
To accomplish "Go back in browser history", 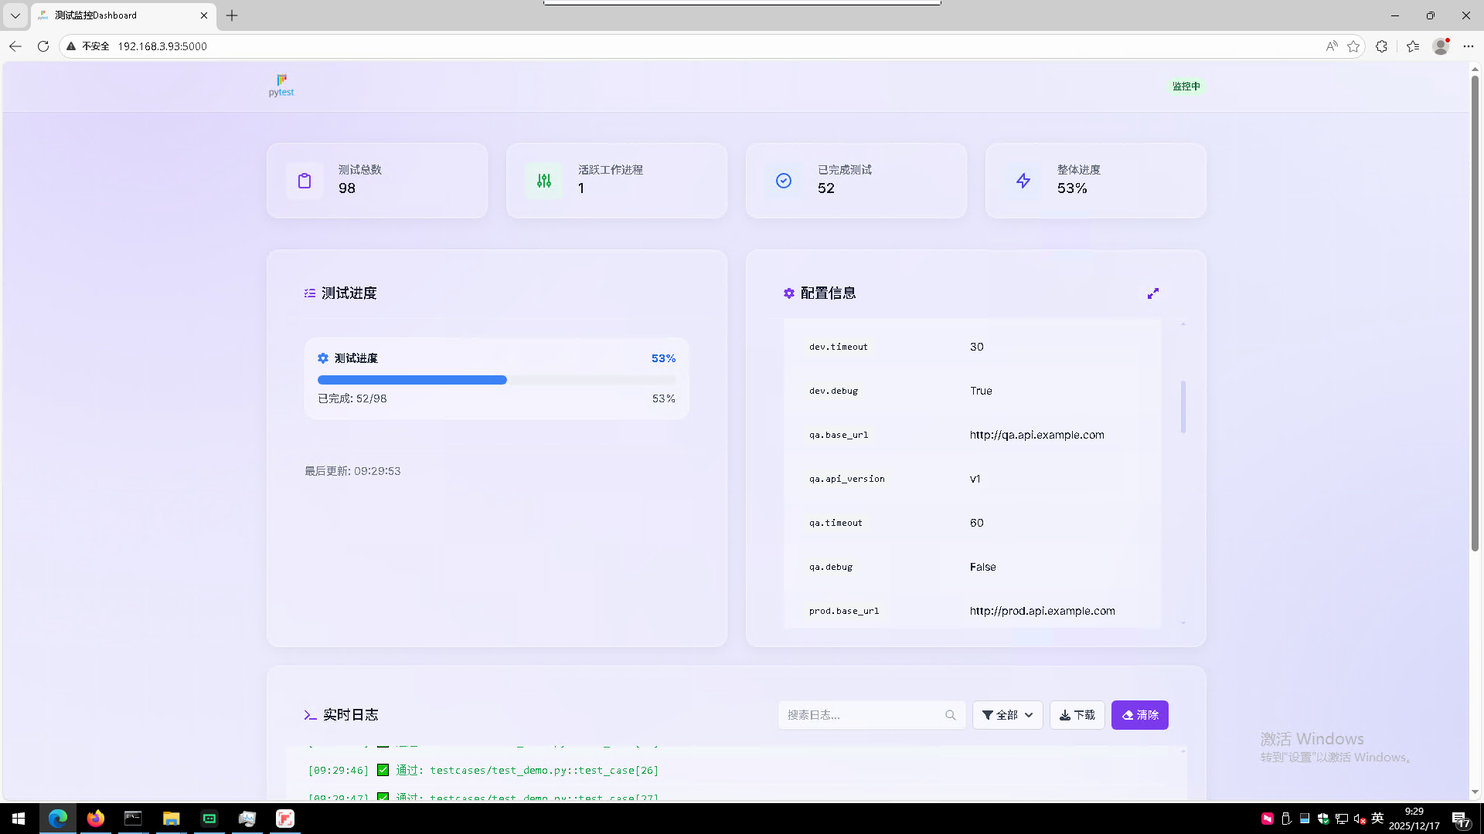I will coord(15,46).
